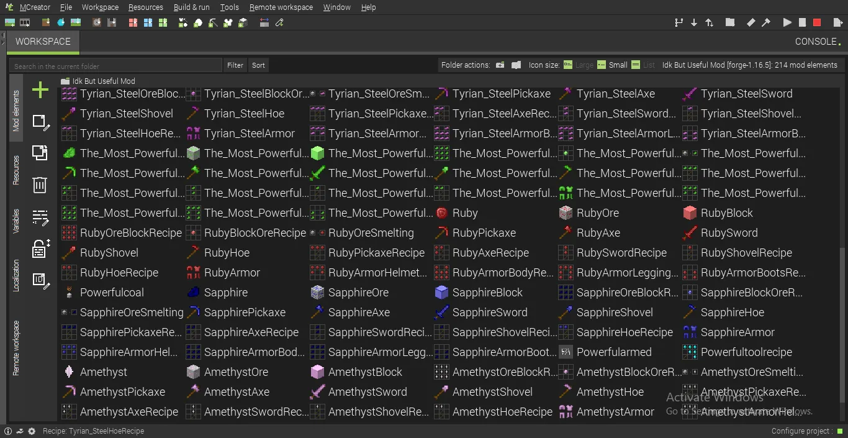
Task: Click the import sound disc icon
Action: coord(97,22)
